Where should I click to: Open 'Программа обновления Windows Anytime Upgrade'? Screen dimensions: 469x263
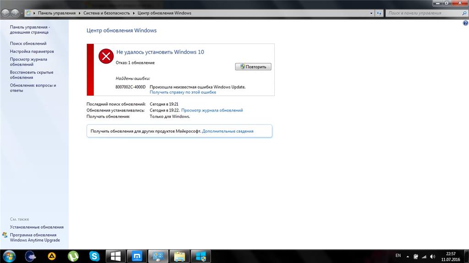pyautogui.click(x=35, y=237)
